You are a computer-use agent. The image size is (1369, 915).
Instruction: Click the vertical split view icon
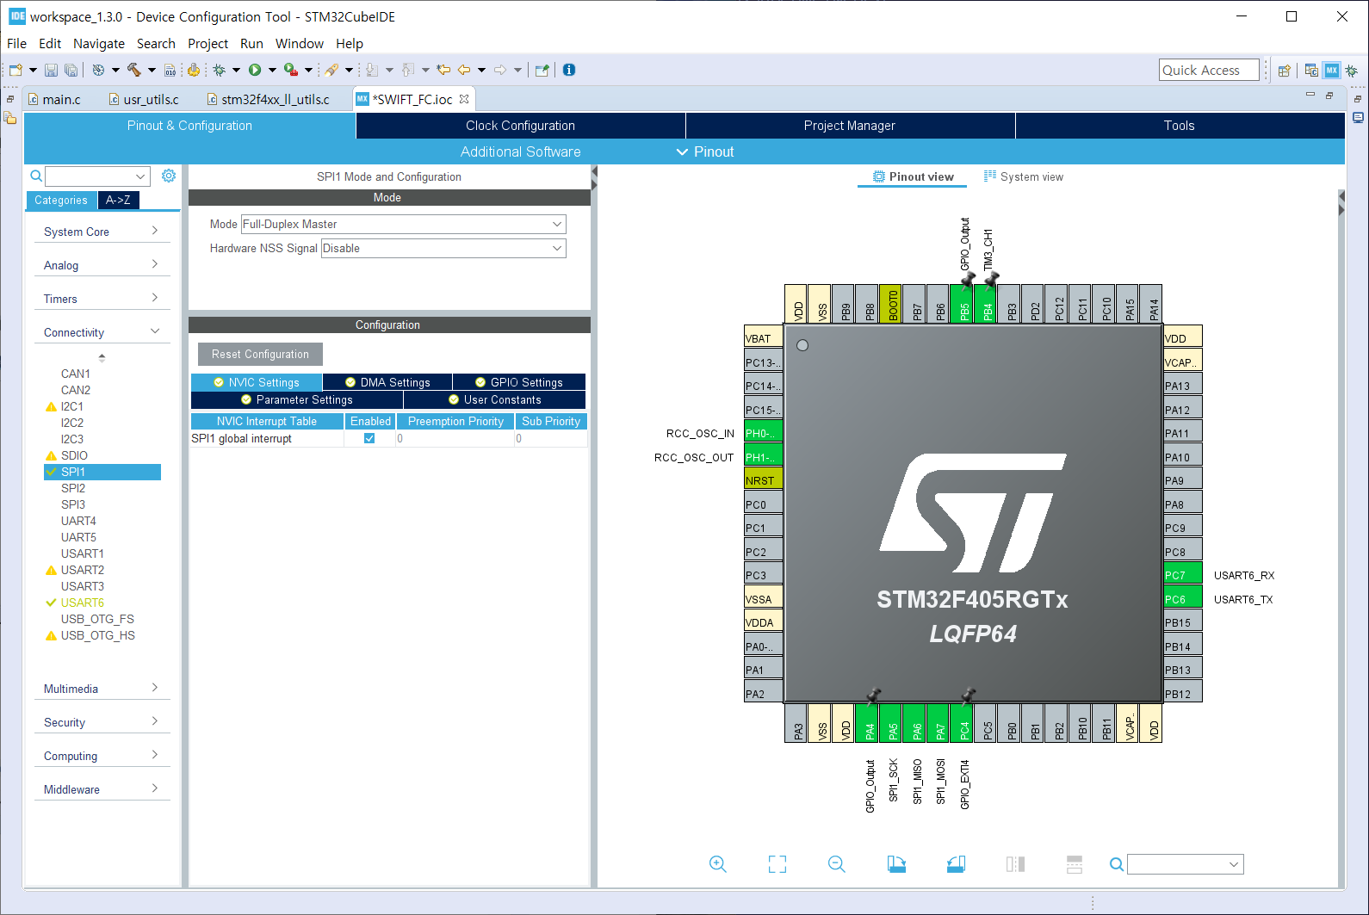click(x=1015, y=864)
